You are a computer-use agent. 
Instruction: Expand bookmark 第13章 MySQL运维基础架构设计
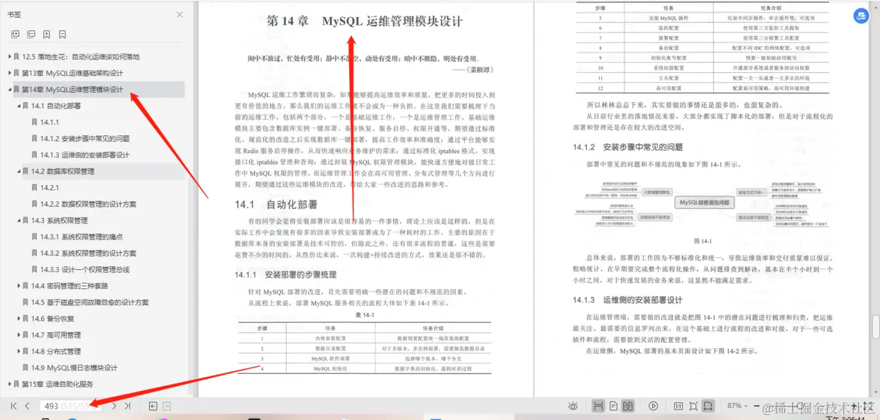10,73
